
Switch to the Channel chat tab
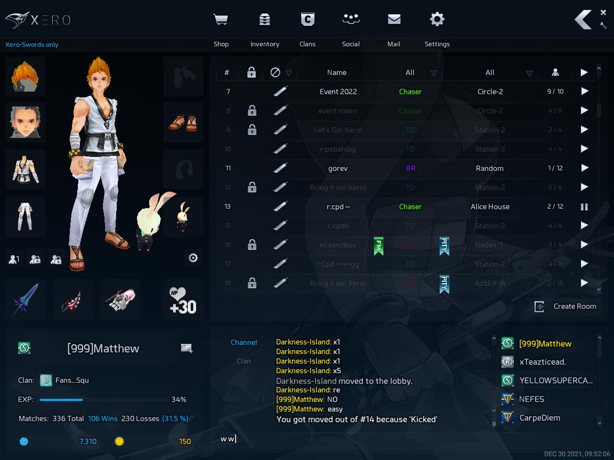click(244, 342)
